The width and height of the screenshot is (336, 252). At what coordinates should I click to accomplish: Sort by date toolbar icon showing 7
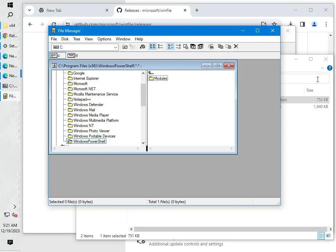[x=193, y=47]
